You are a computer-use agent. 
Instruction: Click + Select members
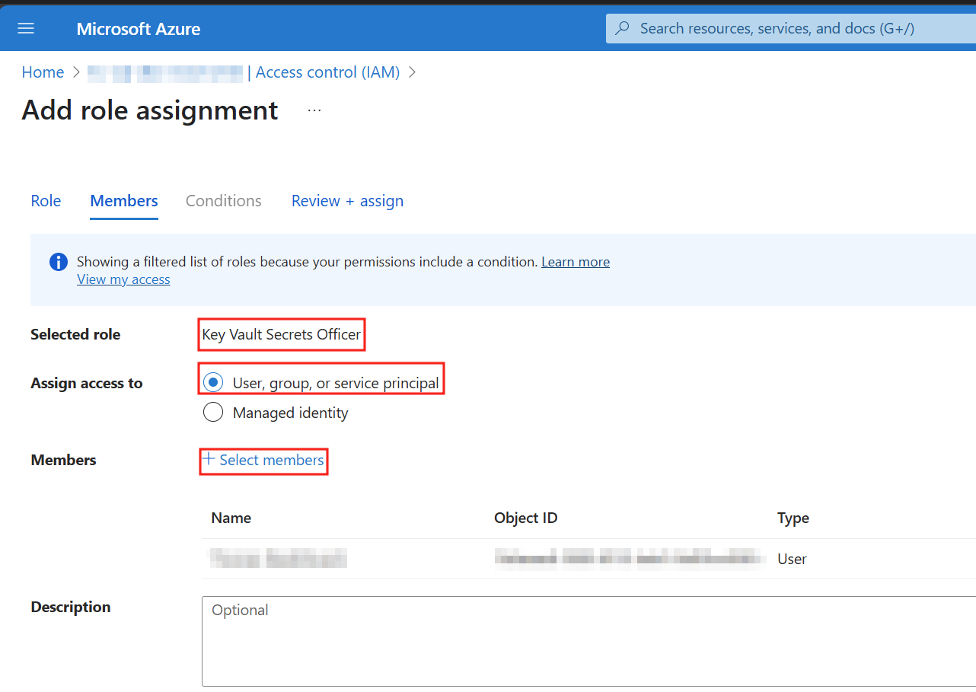(x=263, y=460)
